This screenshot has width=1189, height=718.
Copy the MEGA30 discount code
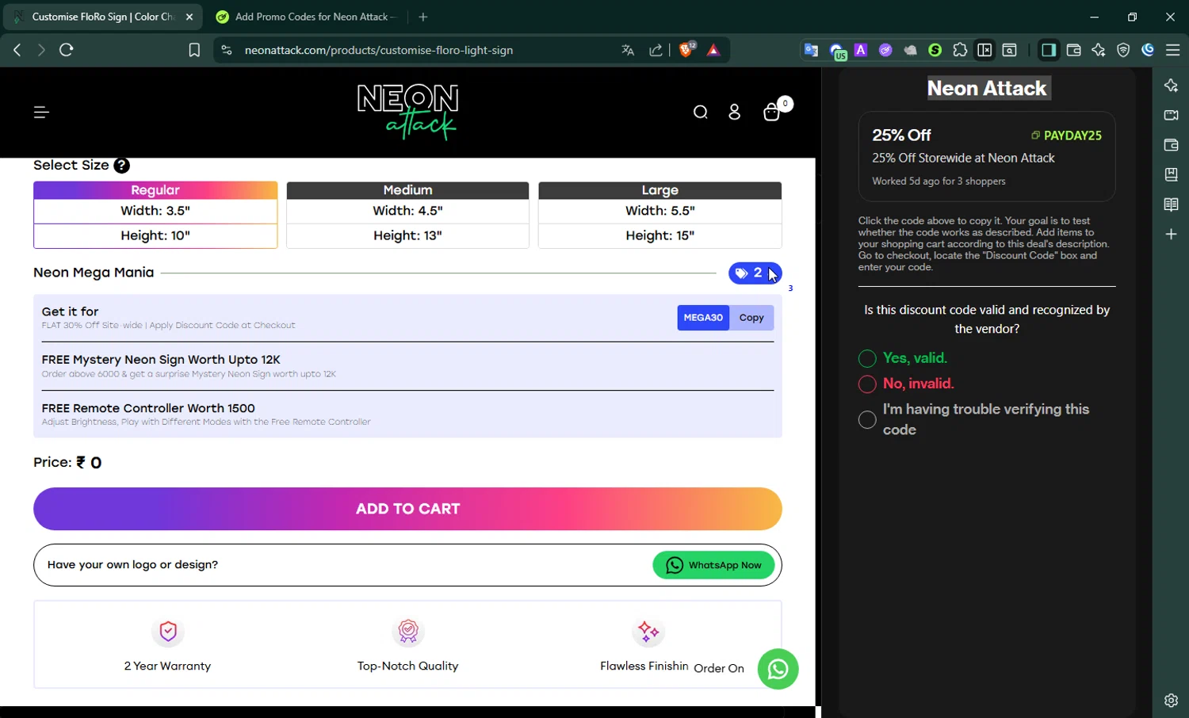tap(751, 318)
